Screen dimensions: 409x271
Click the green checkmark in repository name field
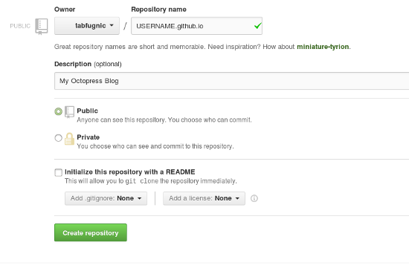click(x=258, y=25)
